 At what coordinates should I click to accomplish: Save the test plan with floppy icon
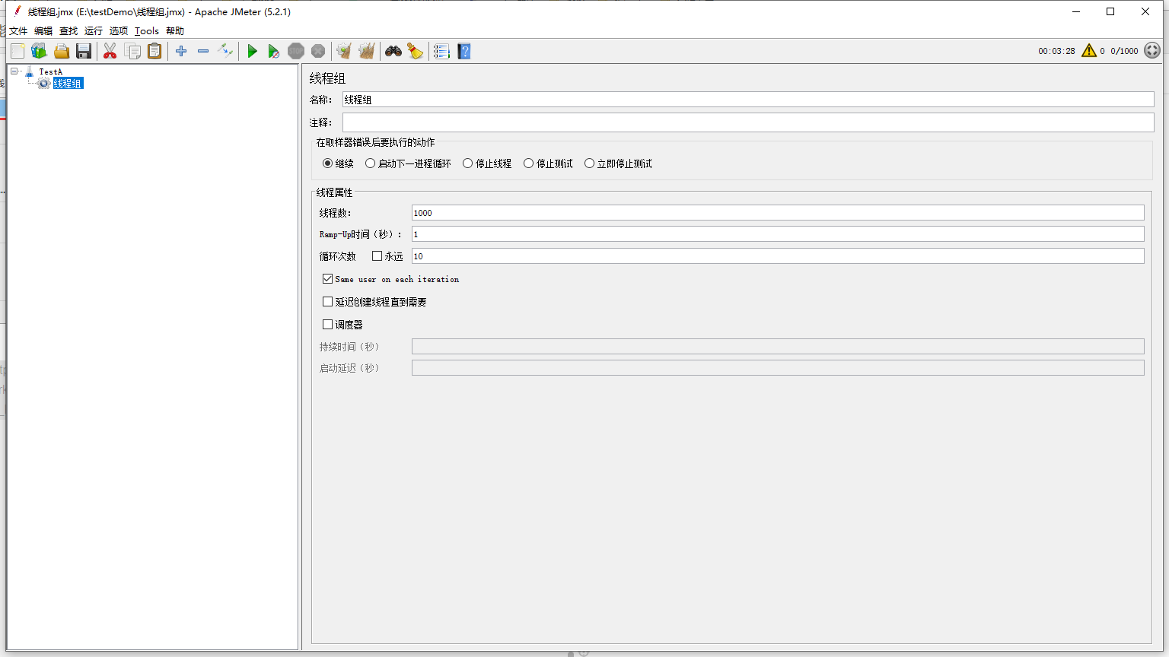(x=84, y=51)
